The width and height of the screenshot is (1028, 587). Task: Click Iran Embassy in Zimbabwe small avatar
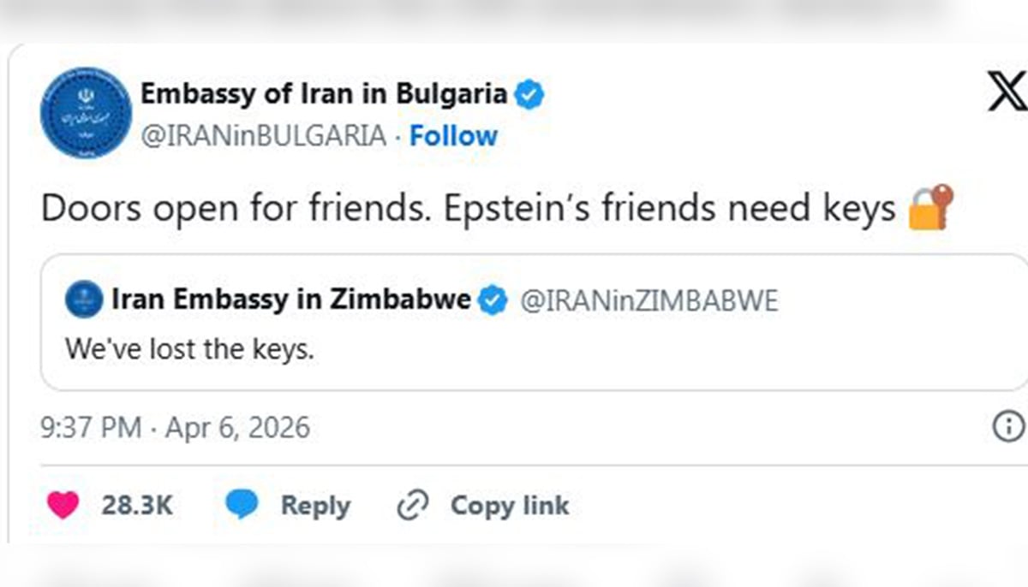(84, 300)
